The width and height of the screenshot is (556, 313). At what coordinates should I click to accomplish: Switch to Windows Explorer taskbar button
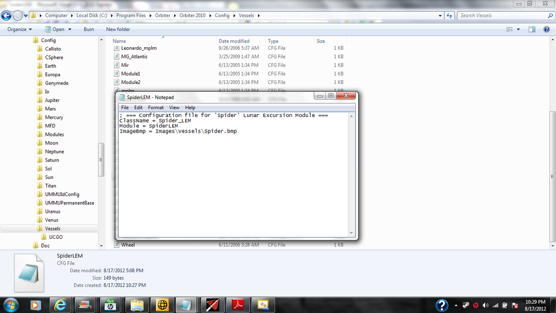(x=137, y=304)
